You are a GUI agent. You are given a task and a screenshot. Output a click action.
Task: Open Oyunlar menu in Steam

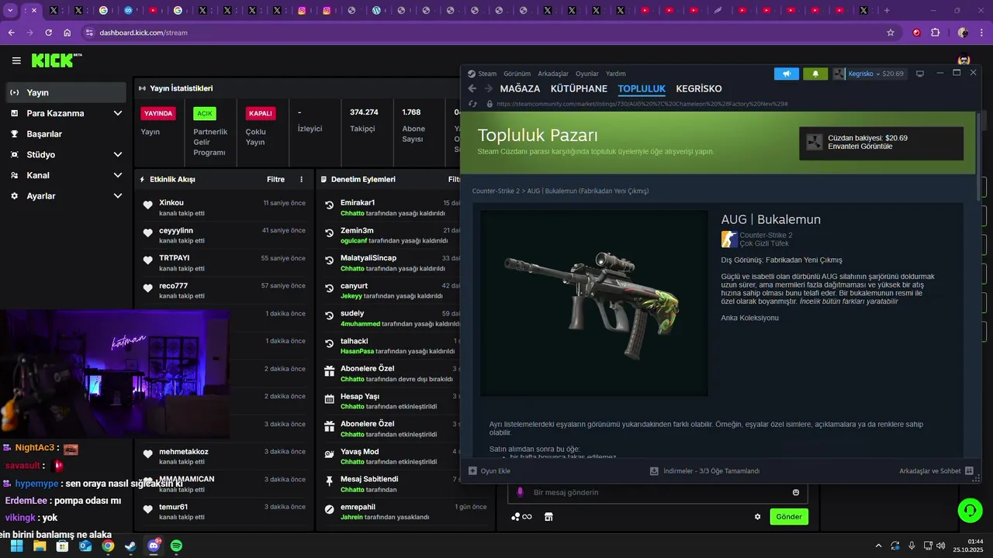(x=587, y=74)
